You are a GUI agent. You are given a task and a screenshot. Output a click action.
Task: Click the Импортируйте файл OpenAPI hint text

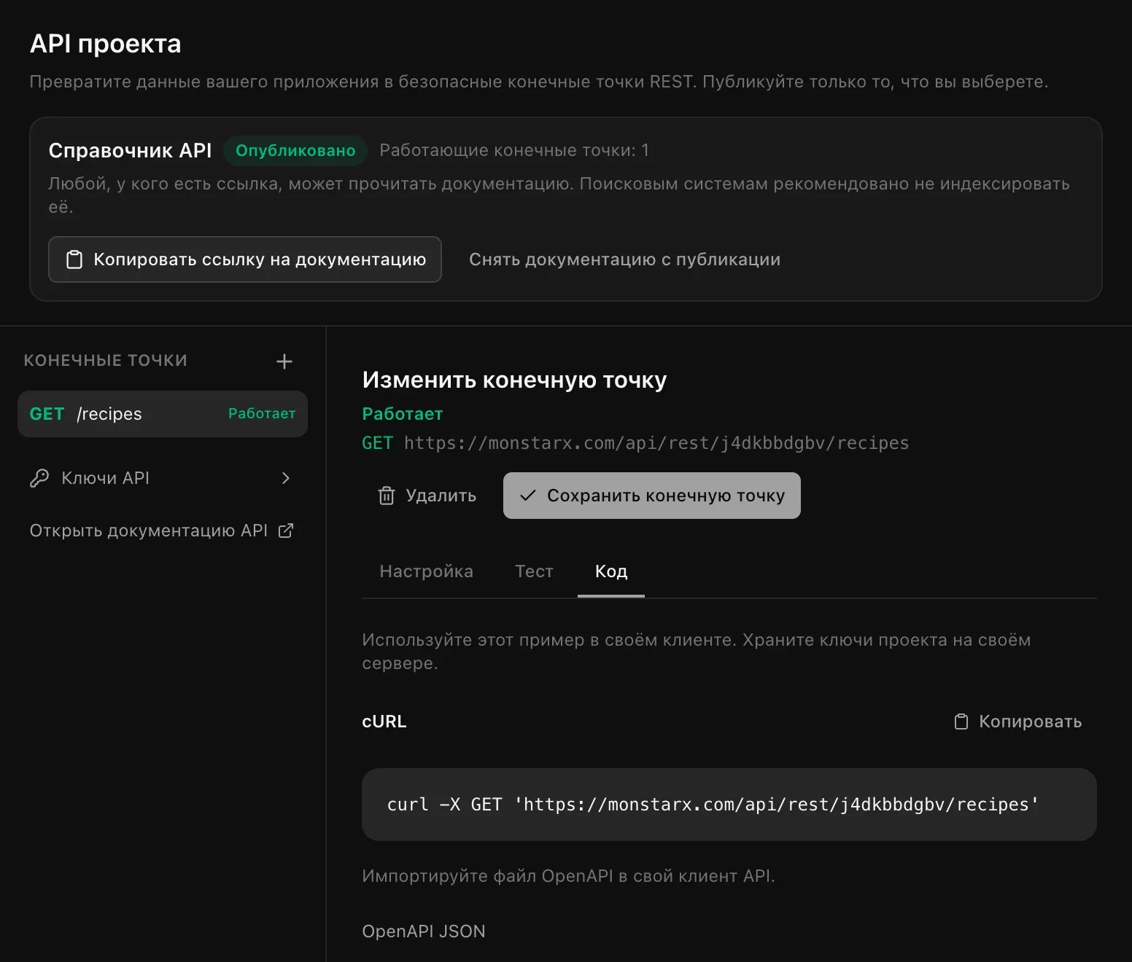point(568,876)
